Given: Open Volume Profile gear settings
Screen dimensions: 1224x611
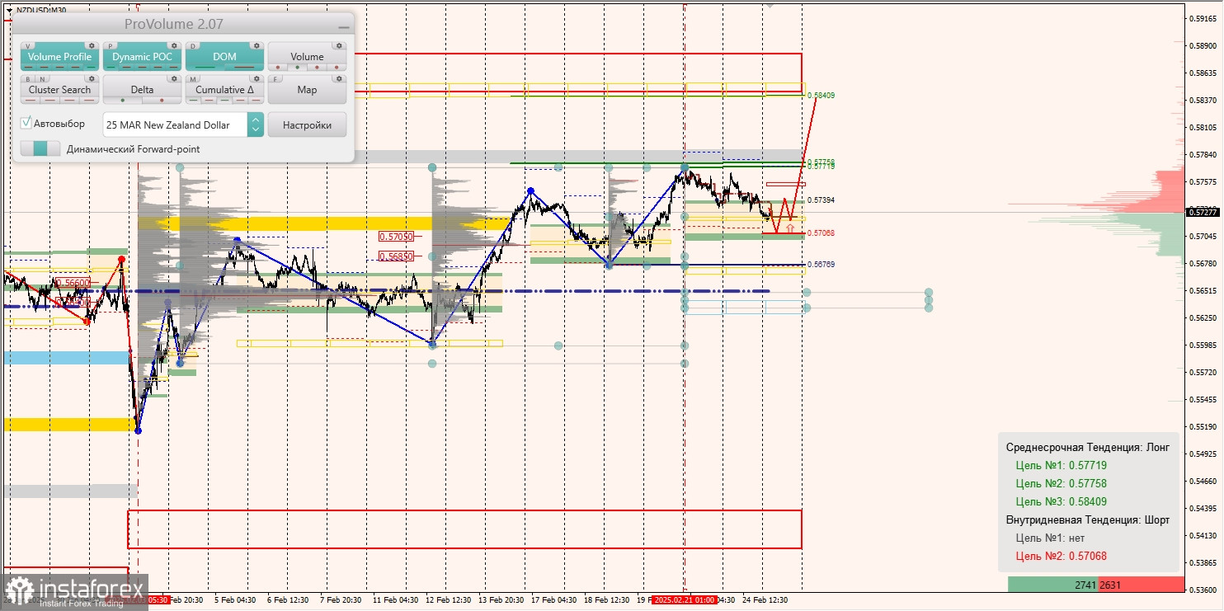Looking at the screenshot, I should coord(92,45).
